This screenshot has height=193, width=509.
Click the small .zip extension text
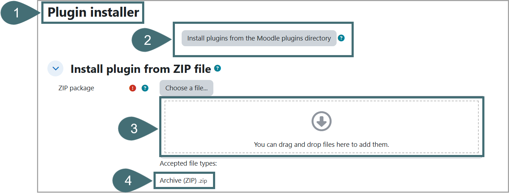(203, 181)
